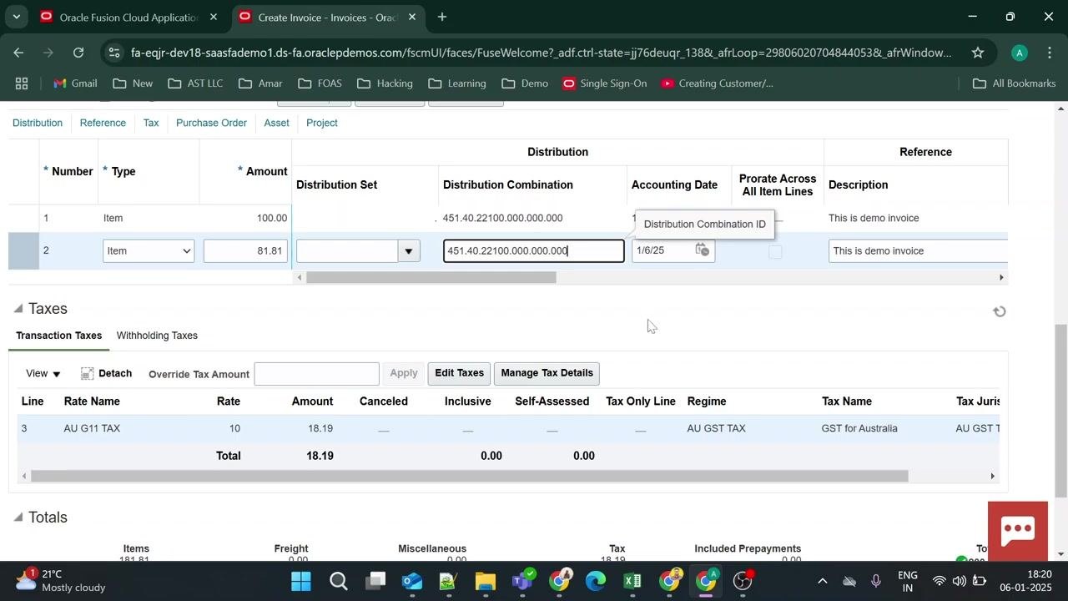Switch to the Project tab
This screenshot has height=601, width=1068.
[322, 123]
